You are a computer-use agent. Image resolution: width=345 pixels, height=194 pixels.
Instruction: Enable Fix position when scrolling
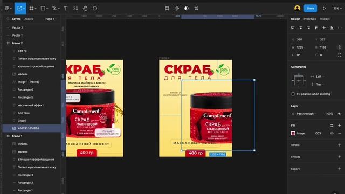point(293,94)
